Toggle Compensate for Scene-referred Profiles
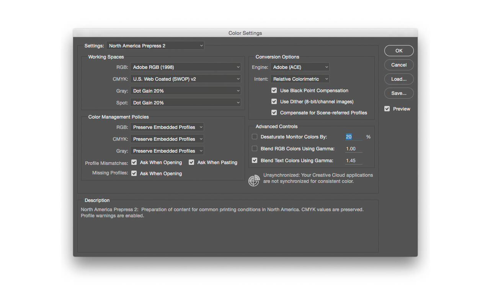This screenshot has width=490, height=306. click(274, 113)
